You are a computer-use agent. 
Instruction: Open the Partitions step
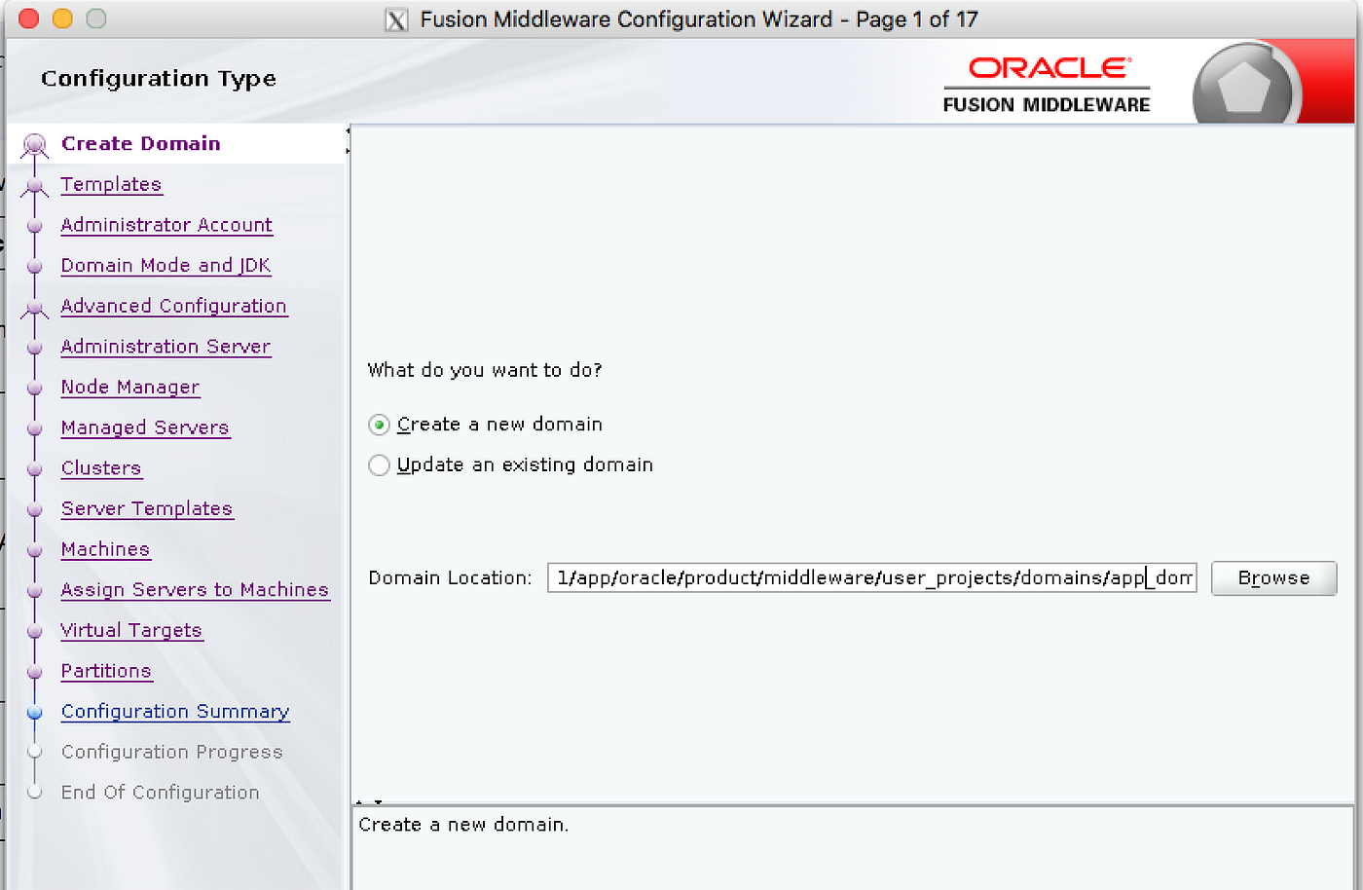pyautogui.click(x=106, y=671)
